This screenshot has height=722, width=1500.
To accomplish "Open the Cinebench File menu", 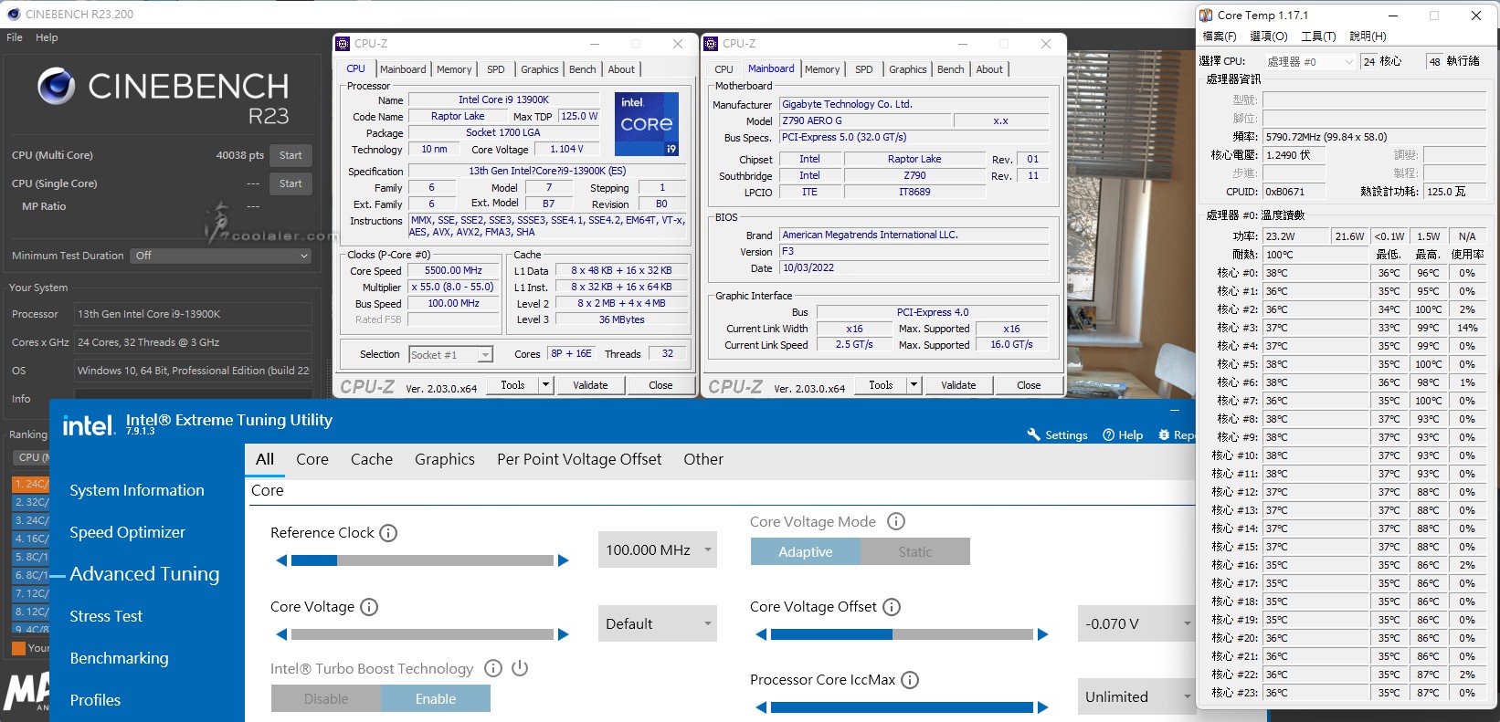I will pos(15,37).
